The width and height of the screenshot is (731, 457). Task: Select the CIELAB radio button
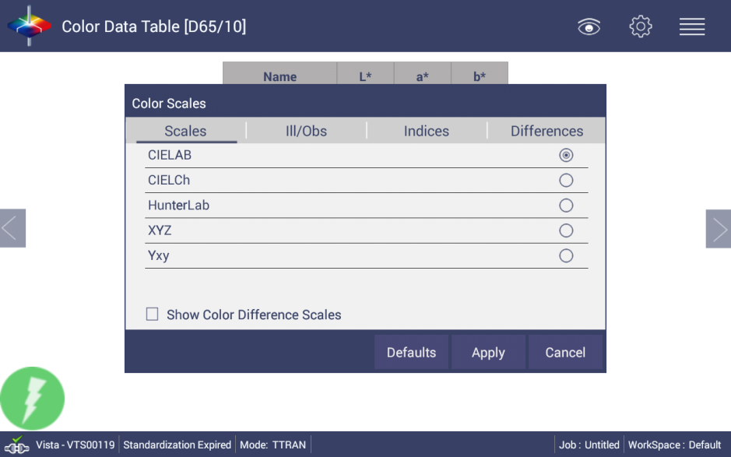pos(566,155)
